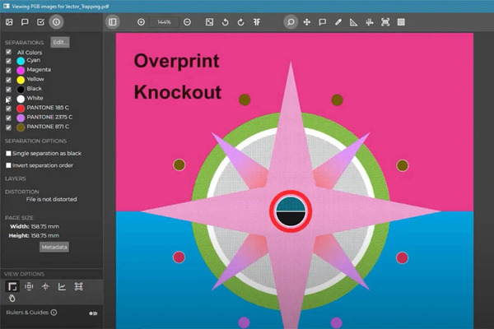Select the densitometer crosshair tool
Screen dimensions: 494x329
click(x=370, y=22)
